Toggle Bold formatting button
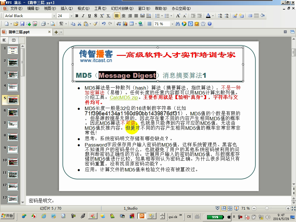 [x=77, y=16]
